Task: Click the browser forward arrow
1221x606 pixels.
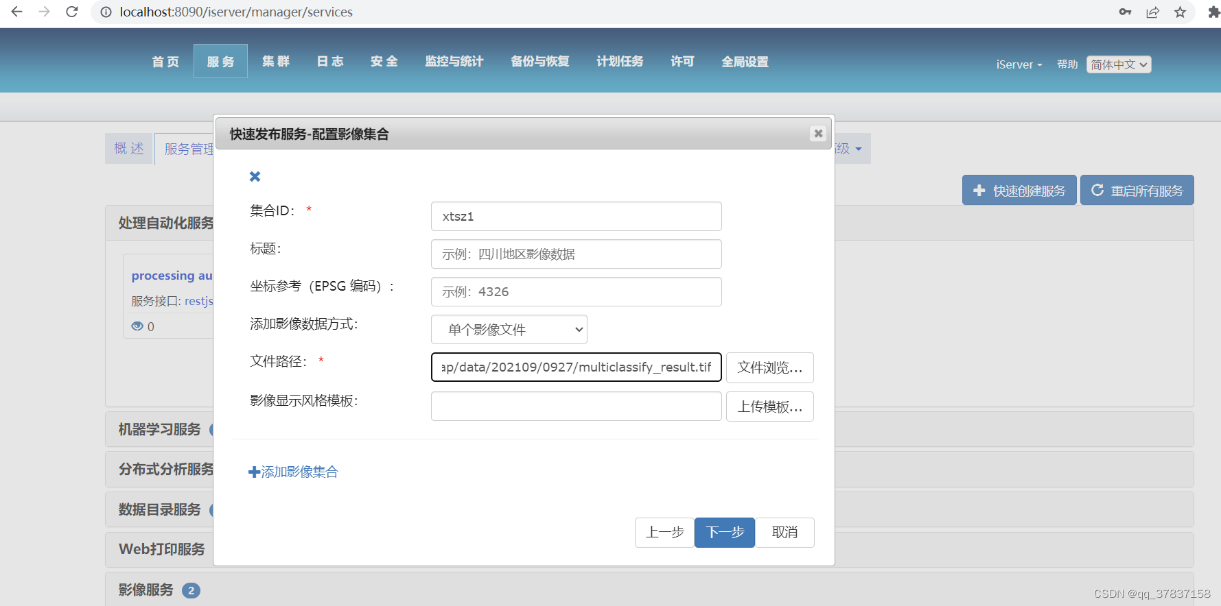Action: [45, 12]
